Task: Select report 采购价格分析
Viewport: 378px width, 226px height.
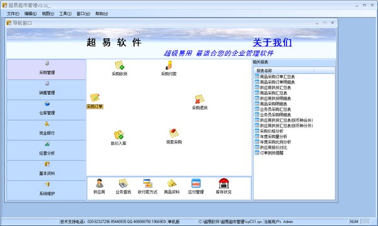Action: 269,131
